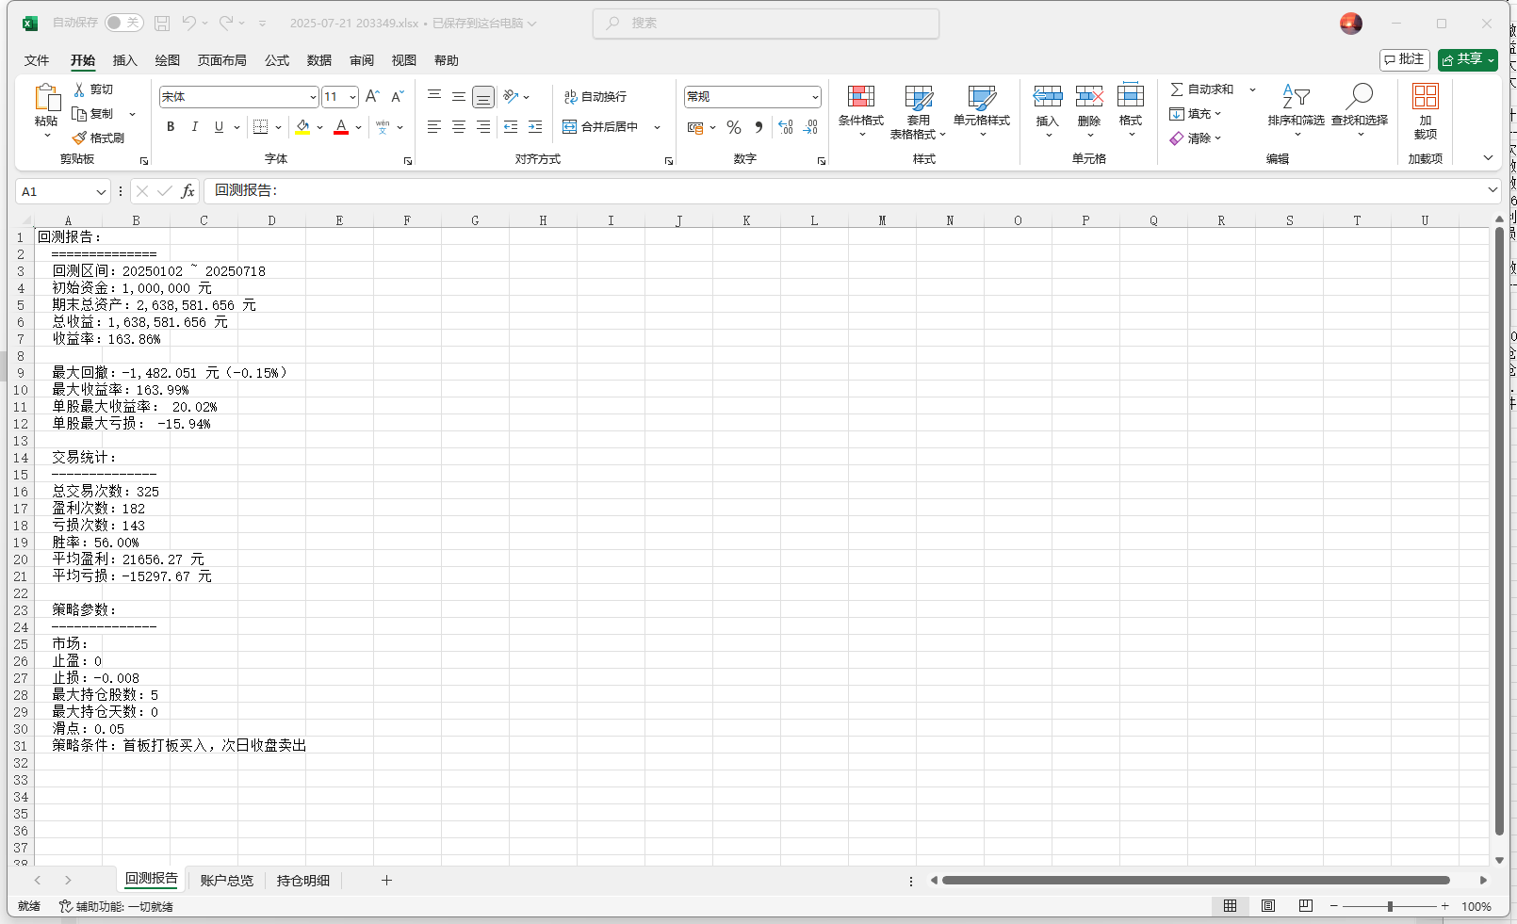Click the 共享 (Share) button
This screenshot has width=1517, height=924.
[x=1467, y=59]
